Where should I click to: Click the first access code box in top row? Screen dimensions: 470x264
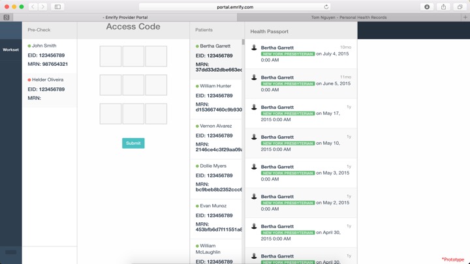point(110,56)
